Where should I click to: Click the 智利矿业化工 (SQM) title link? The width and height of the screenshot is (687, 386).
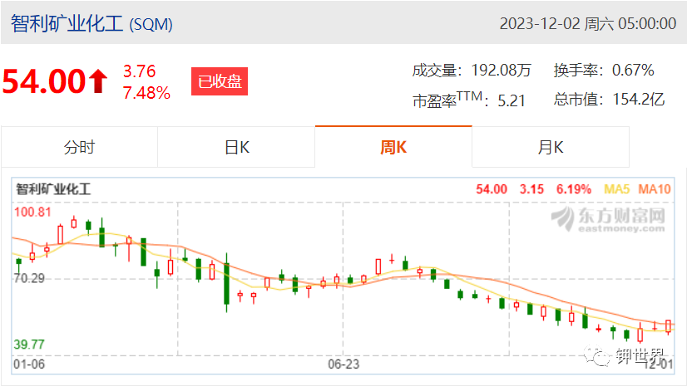(x=91, y=23)
